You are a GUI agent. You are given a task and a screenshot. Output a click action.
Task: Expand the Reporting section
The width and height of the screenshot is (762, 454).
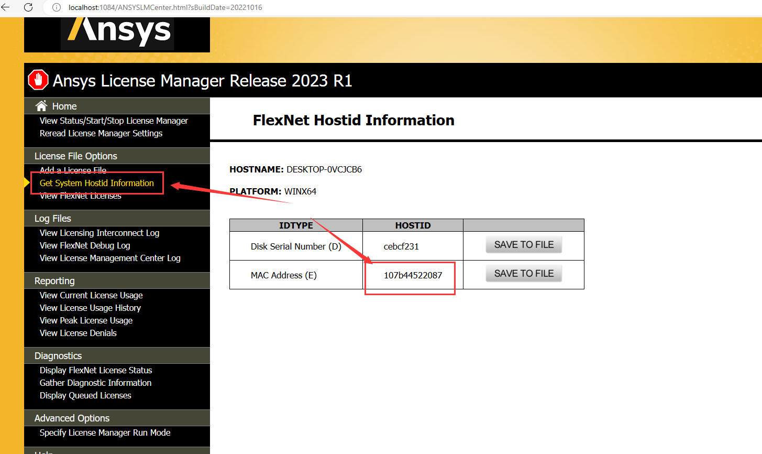[x=53, y=280]
